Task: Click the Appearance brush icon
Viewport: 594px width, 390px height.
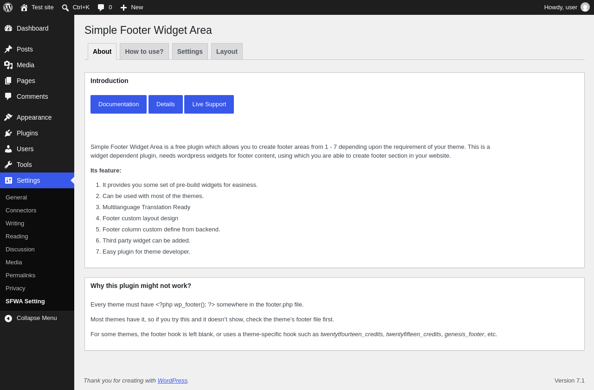Action: pos(8,117)
